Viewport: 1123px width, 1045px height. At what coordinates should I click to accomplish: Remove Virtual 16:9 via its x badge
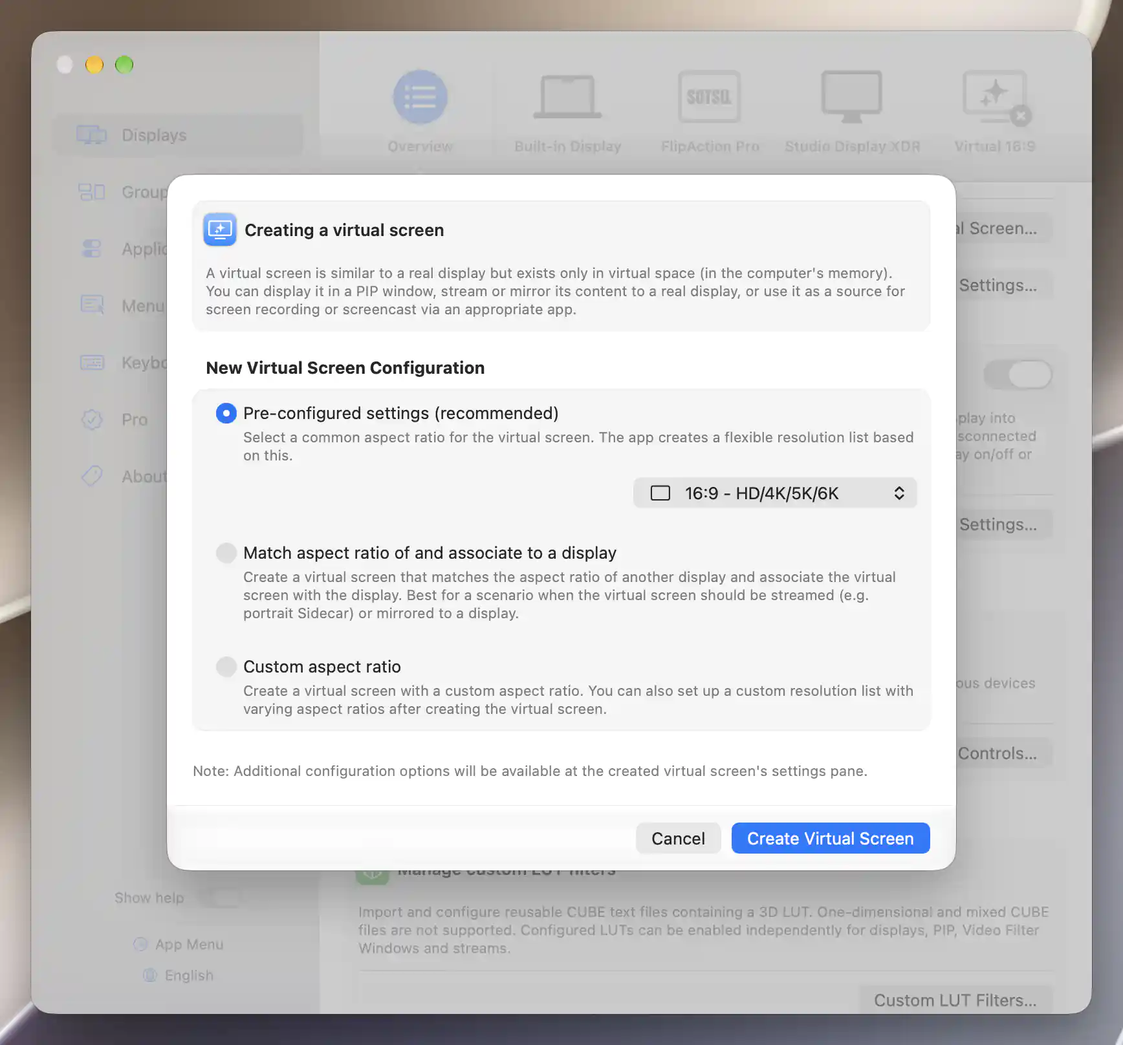tap(1021, 116)
